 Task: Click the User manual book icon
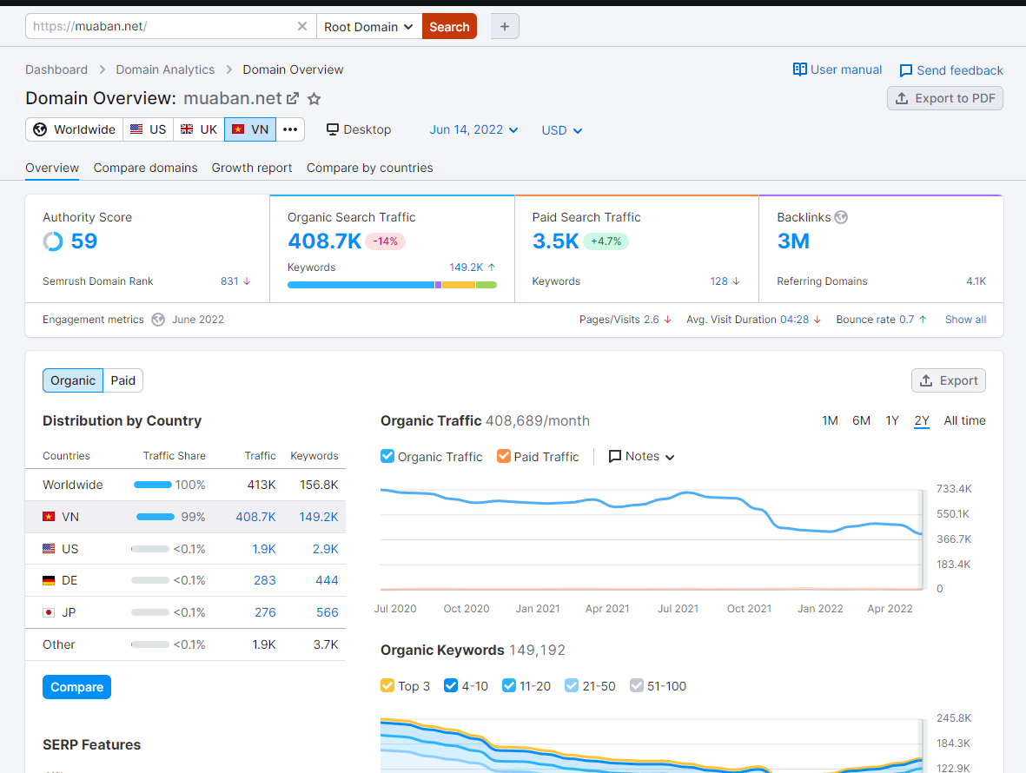click(x=799, y=69)
